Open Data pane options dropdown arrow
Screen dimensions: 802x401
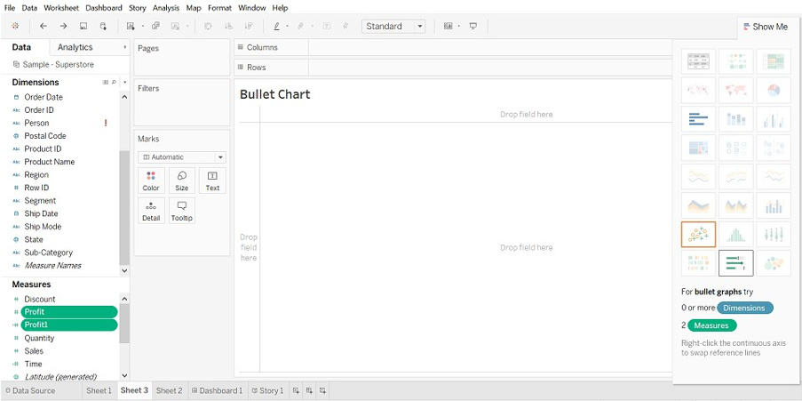[x=125, y=47]
